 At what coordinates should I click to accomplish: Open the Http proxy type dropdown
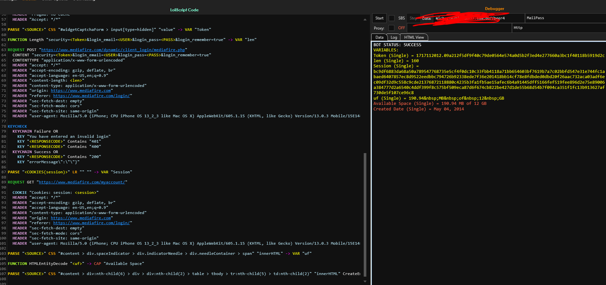pos(559,28)
